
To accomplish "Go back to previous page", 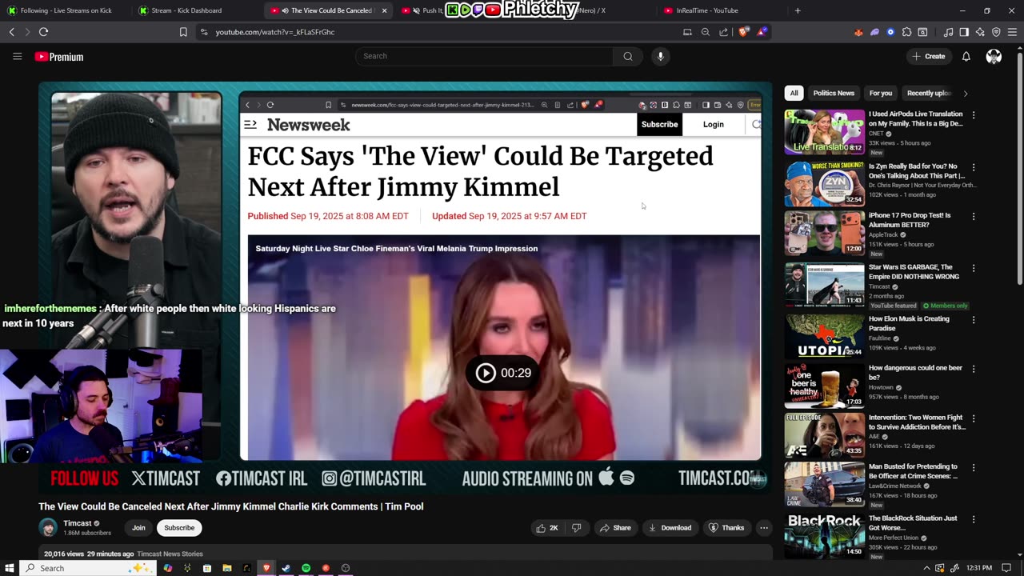I will pos(11,32).
